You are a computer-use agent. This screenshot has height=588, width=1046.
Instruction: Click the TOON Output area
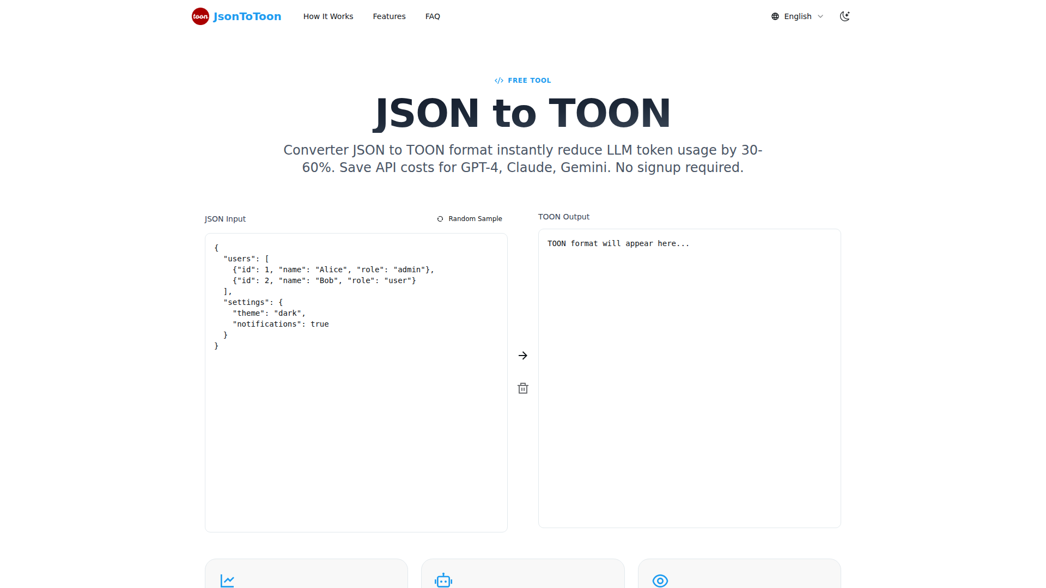point(689,377)
